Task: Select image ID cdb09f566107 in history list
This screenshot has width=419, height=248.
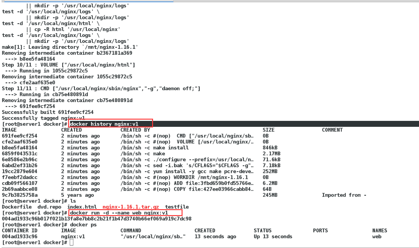Action: [x=19, y=183]
